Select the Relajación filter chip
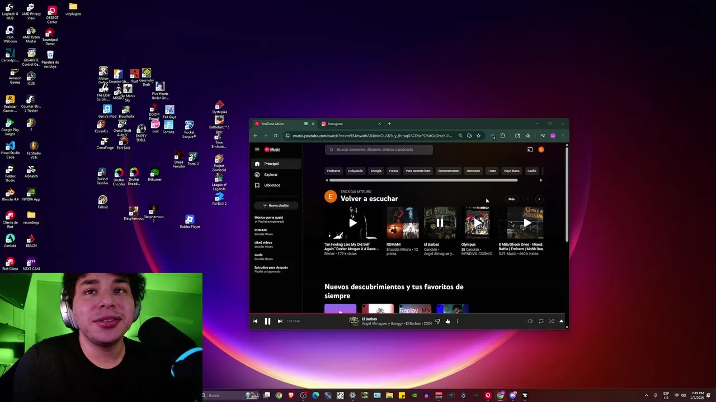Screen dimensions: 716x402 pyautogui.click(x=355, y=171)
